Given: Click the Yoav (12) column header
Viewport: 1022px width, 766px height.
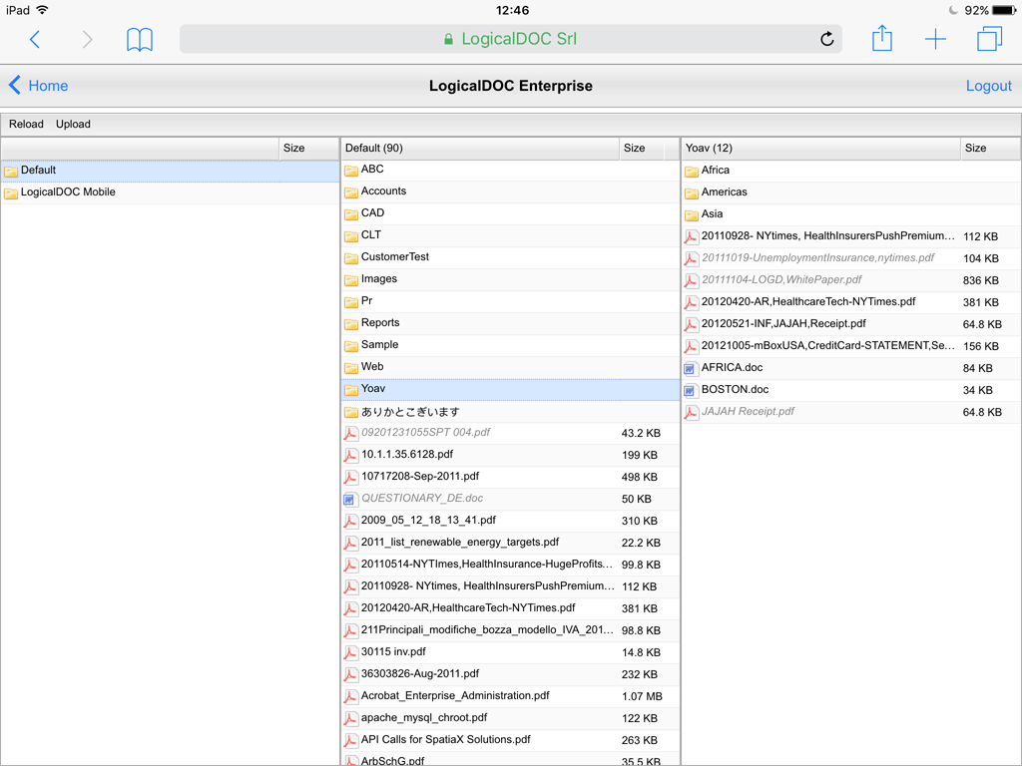Looking at the screenshot, I should click(820, 149).
